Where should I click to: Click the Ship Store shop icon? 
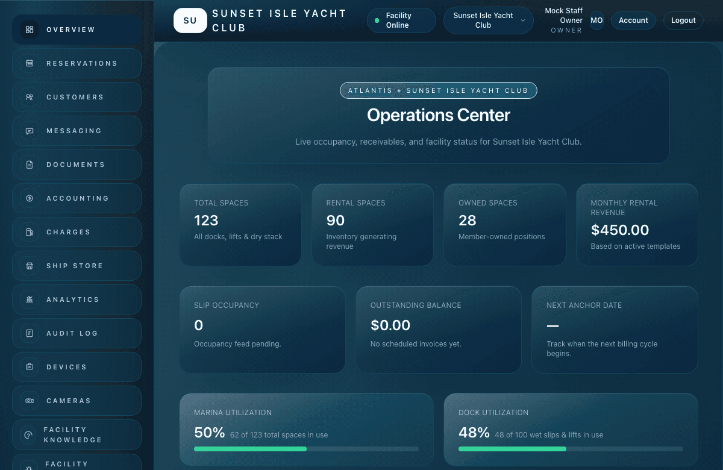30,266
